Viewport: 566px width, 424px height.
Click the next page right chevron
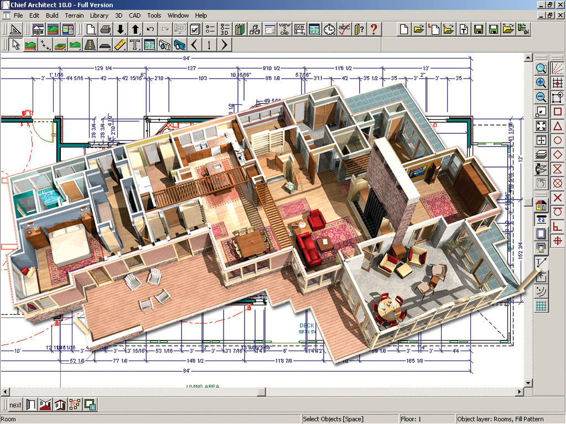click(x=224, y=45)
